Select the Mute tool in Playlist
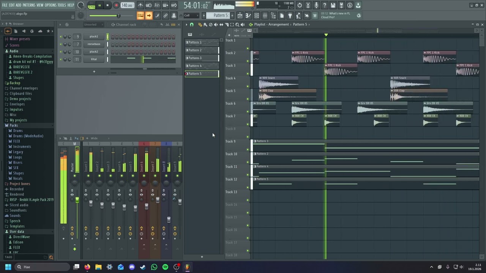This screenshot has height=273, width=486. tap(216, 24)
